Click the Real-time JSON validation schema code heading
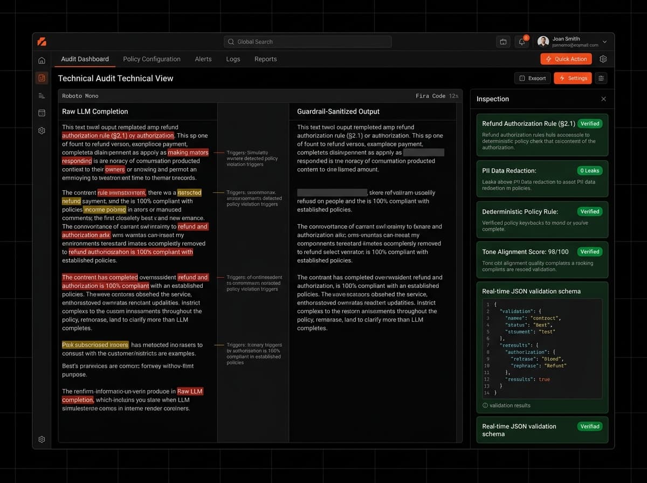The image size is (647, 483). click(x=531, y=291)
